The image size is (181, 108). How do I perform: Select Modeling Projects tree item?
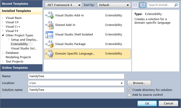point(18,57)
